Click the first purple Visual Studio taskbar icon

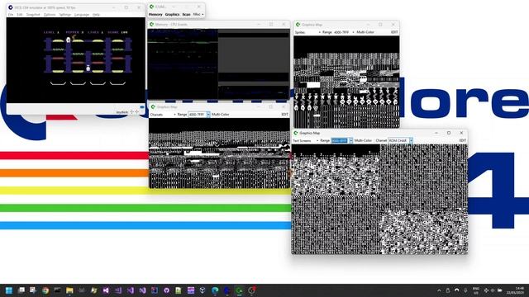click(106, 290)
